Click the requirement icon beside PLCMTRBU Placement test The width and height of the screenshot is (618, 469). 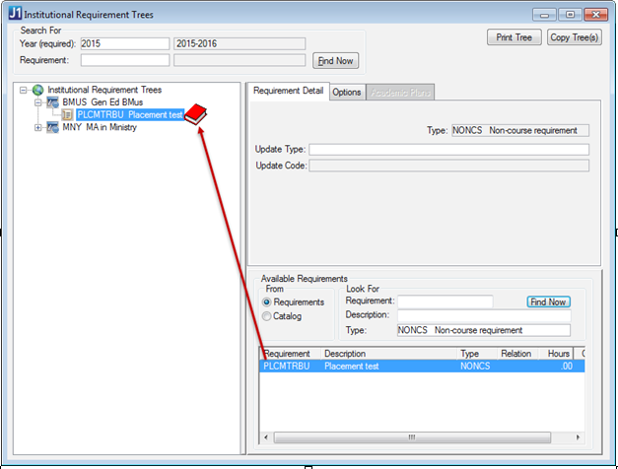67,114
